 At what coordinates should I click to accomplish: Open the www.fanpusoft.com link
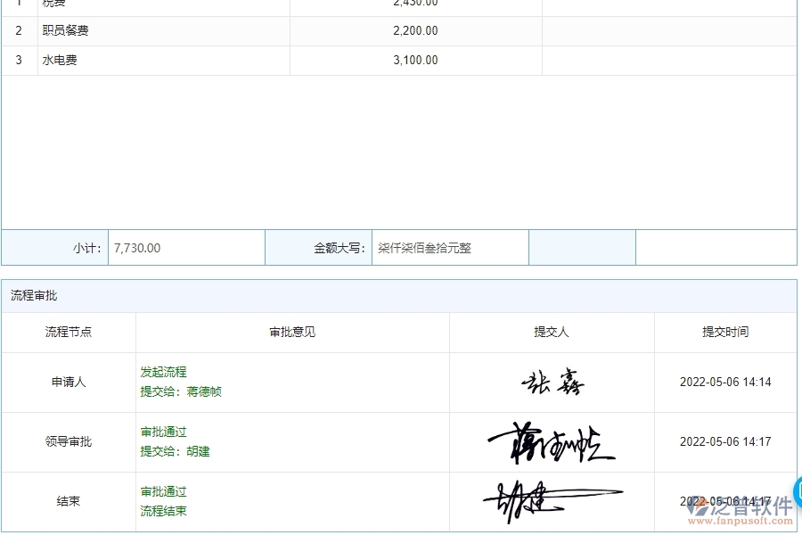tap(740, 519)
